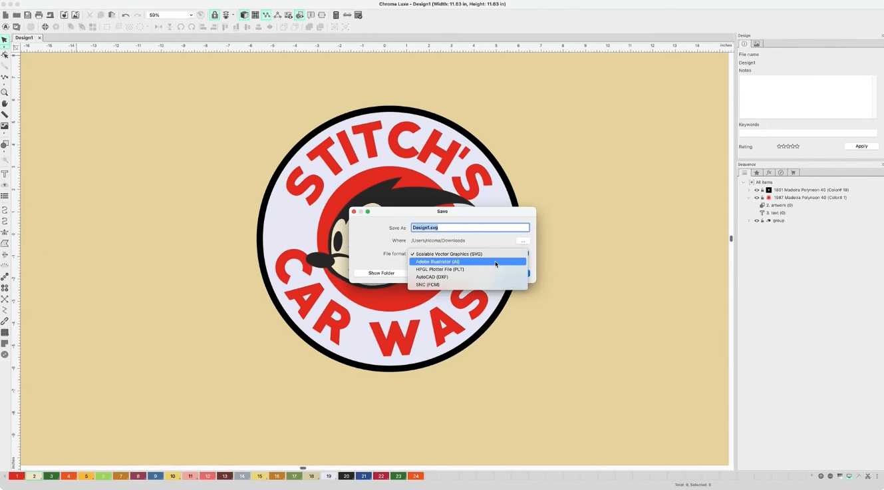
Task: Collapse the 1987 Madeira Polyneon 40 entry
Action: [749, 198]
